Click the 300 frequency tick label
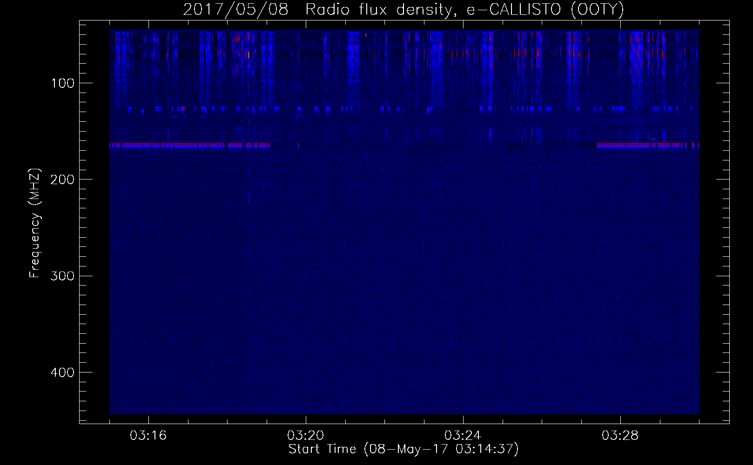This screenshot has height=465, width=753. (x=62, y=276)
